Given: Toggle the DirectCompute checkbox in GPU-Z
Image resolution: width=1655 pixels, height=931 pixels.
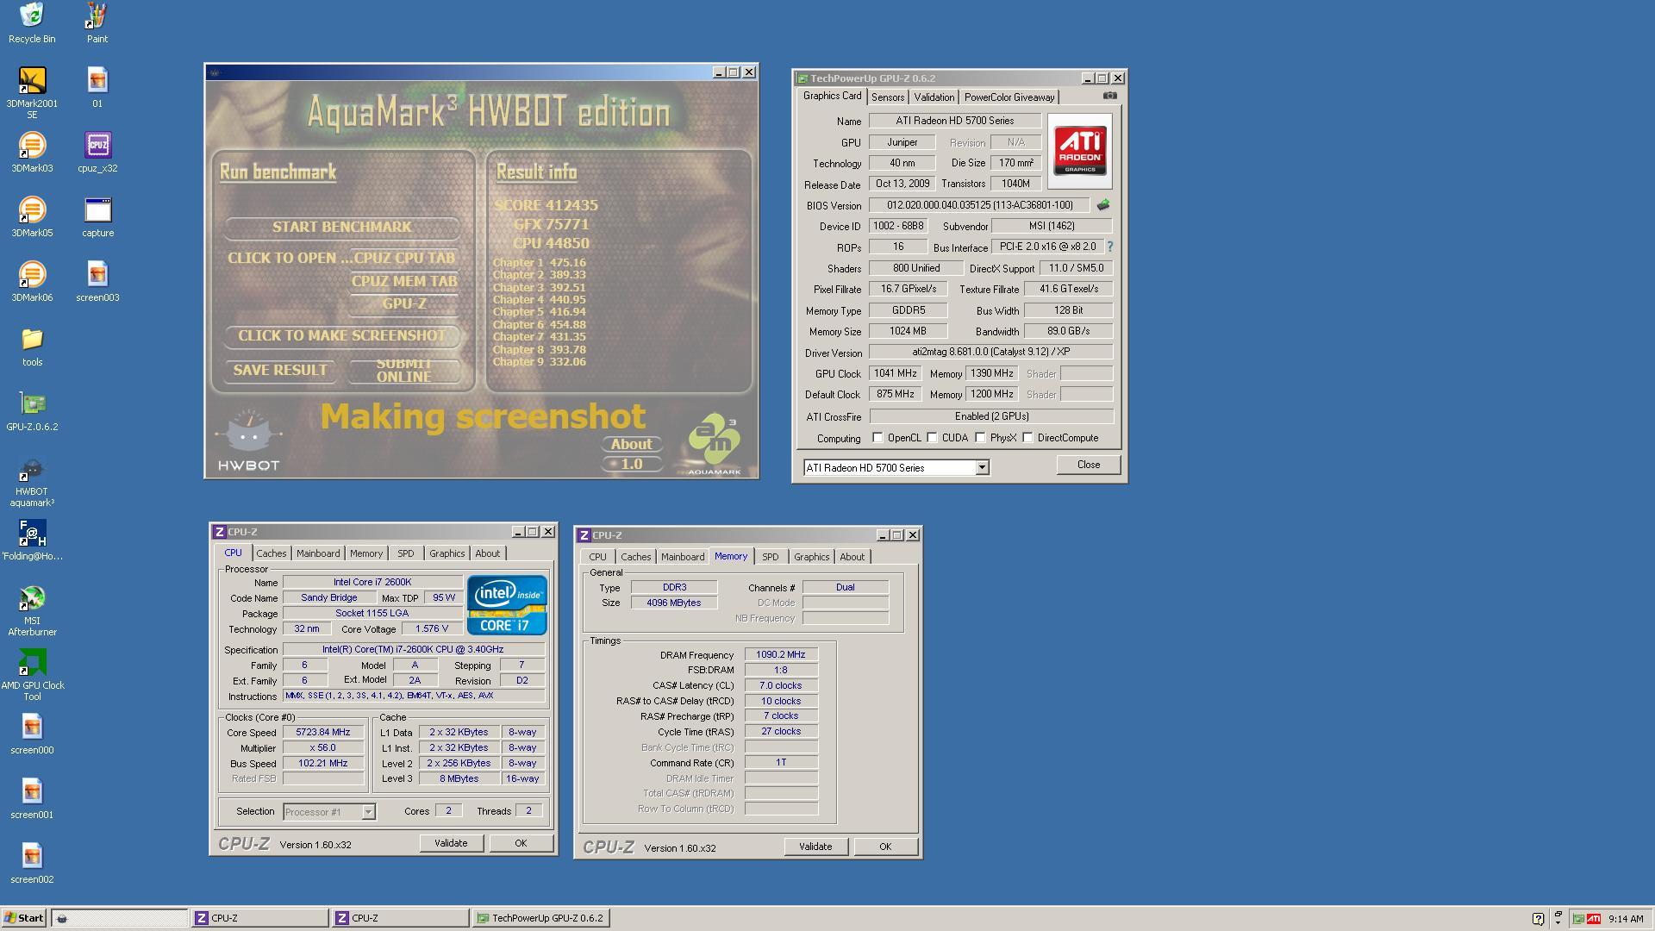Looking at the screenshot, I should click(1027, 438).
